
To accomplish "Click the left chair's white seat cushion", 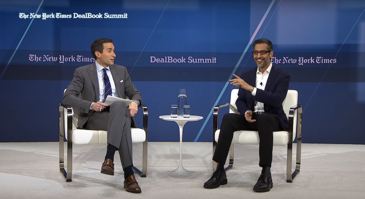I will coord(107,135).
